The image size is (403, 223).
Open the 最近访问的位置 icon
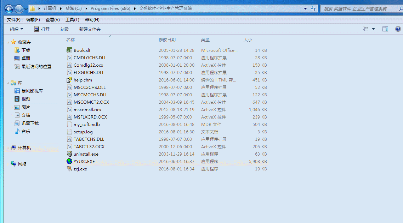click(17, 67)
